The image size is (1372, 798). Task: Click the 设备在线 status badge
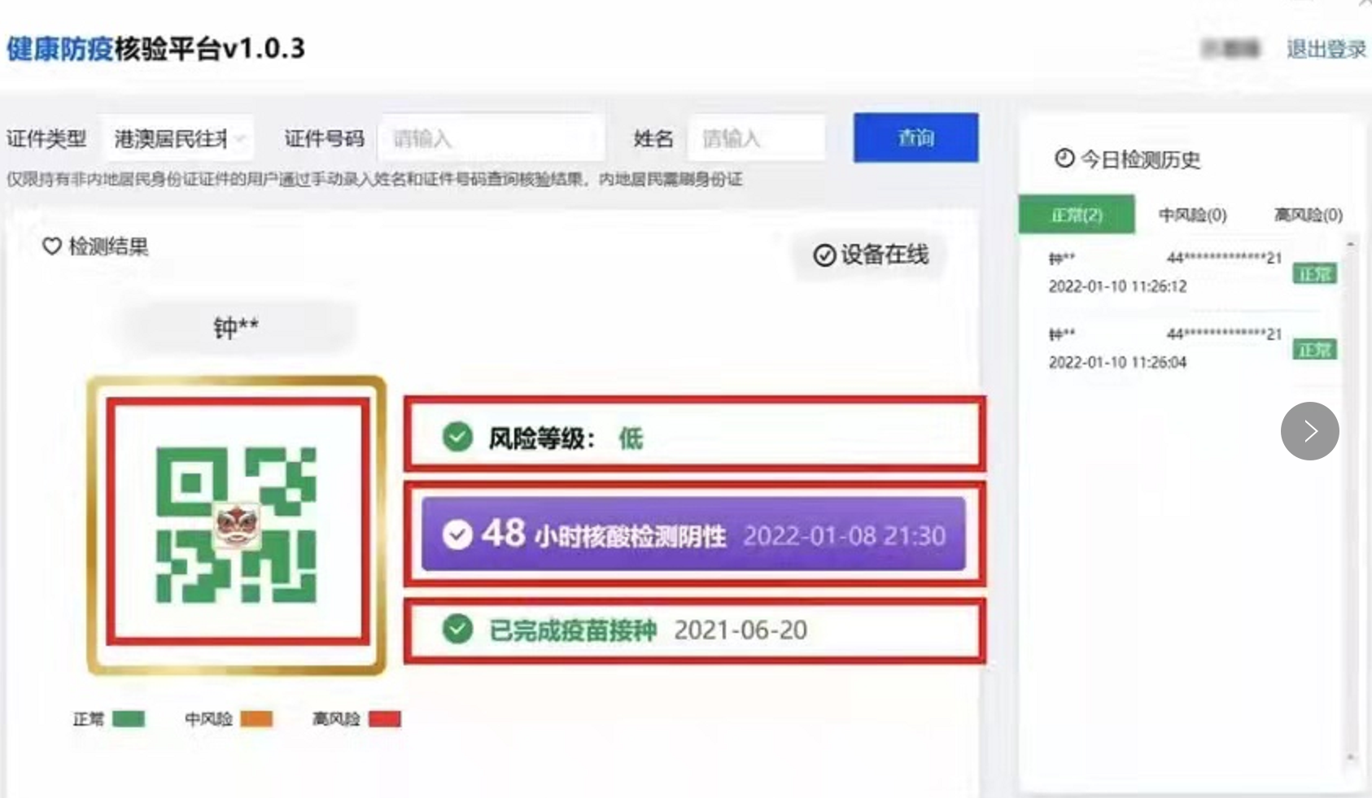click(871, 255)
